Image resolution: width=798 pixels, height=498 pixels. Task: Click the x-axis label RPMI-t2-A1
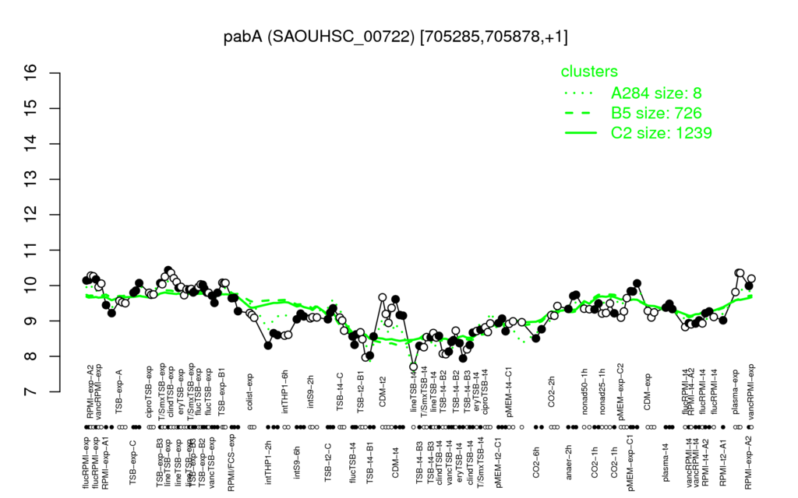723,463
